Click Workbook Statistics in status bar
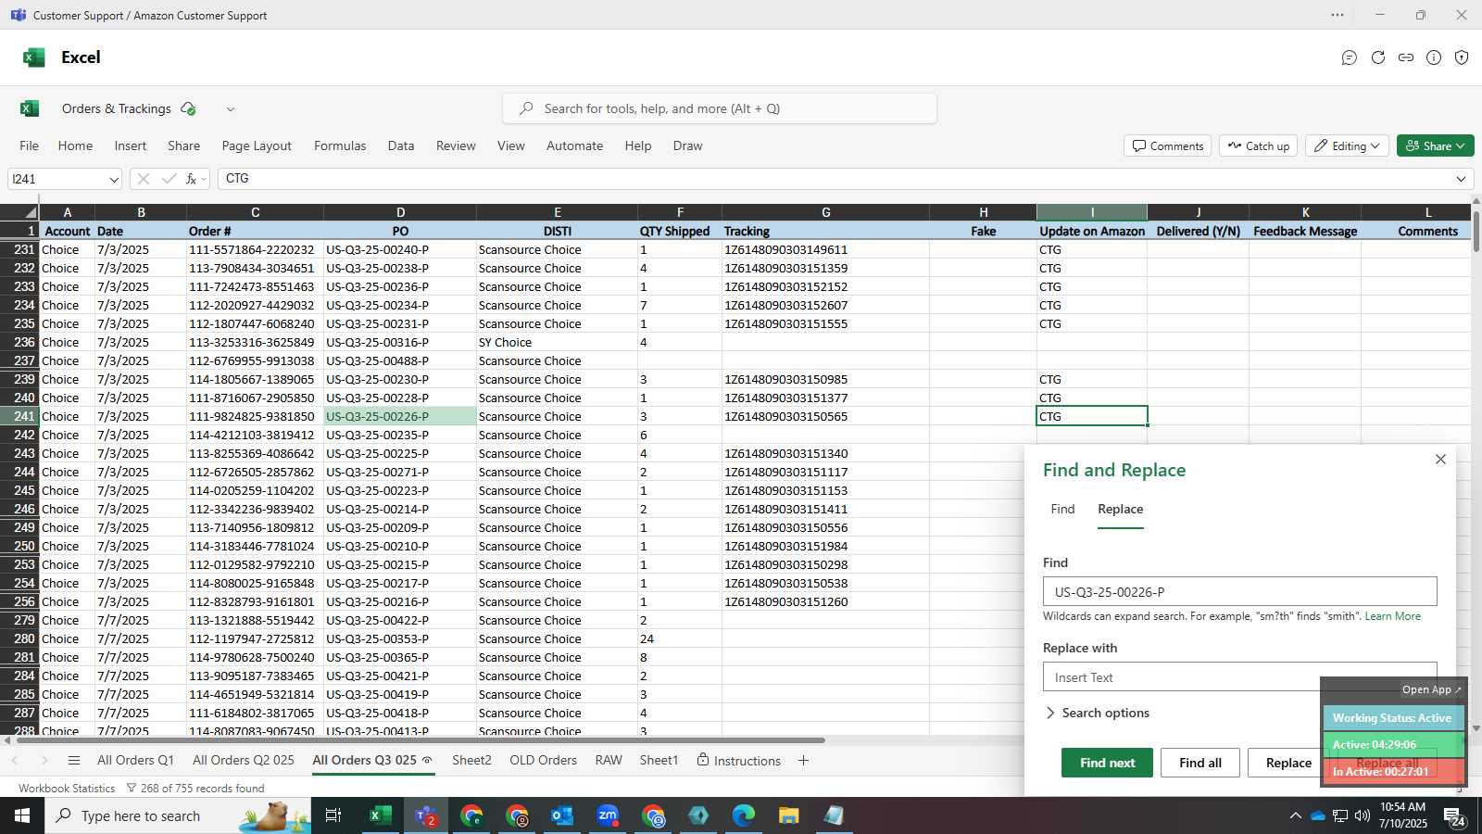The width and height of the screenshot is (1482, 834). [x=67, y=789]
